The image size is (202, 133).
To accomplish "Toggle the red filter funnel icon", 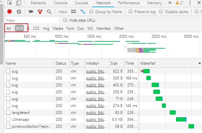I will (x=40, y=11).
